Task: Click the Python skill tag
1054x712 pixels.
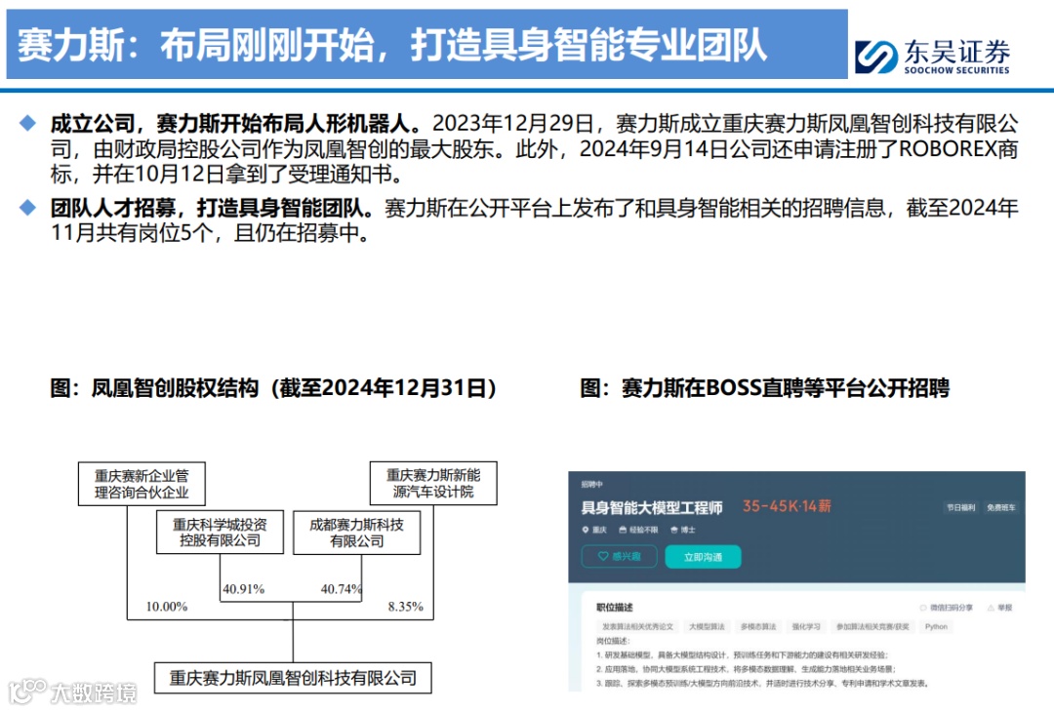Action: point(936,627)
